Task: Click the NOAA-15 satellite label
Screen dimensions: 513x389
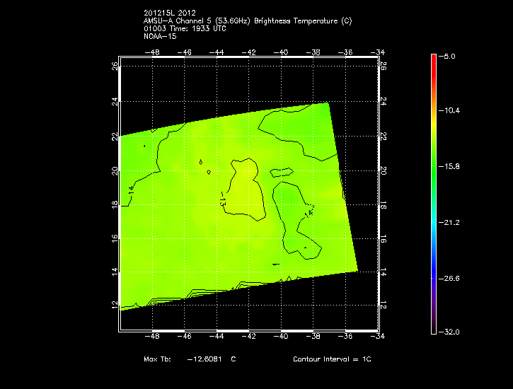Action: click(158, 36)
